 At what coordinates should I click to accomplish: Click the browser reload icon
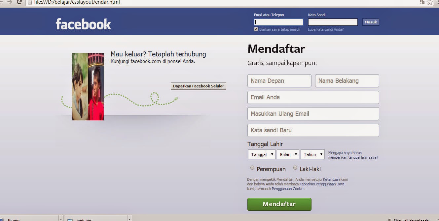[x=19, y=2]
